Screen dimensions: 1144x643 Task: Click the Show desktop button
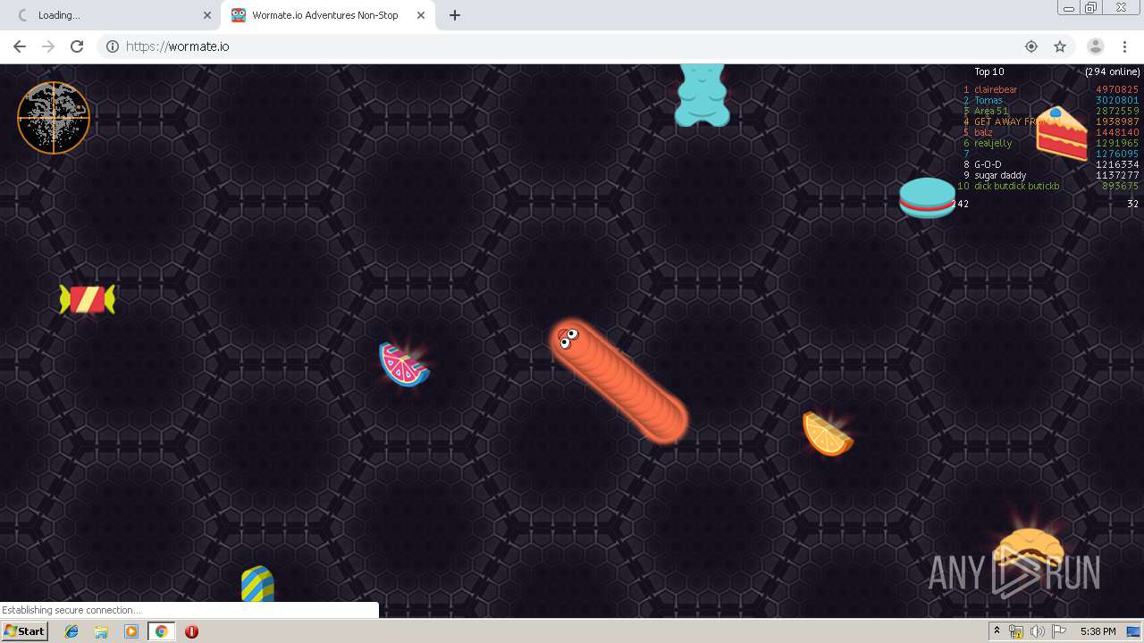(1134, 631)
